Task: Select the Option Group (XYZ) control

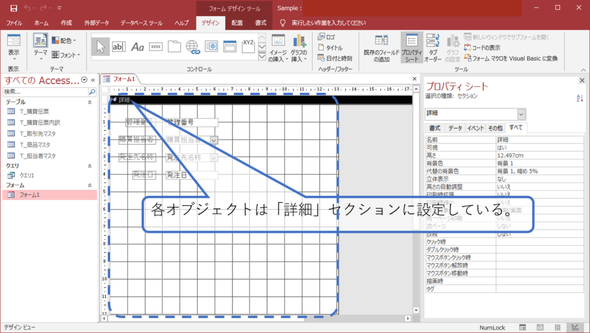Action: 248,47
